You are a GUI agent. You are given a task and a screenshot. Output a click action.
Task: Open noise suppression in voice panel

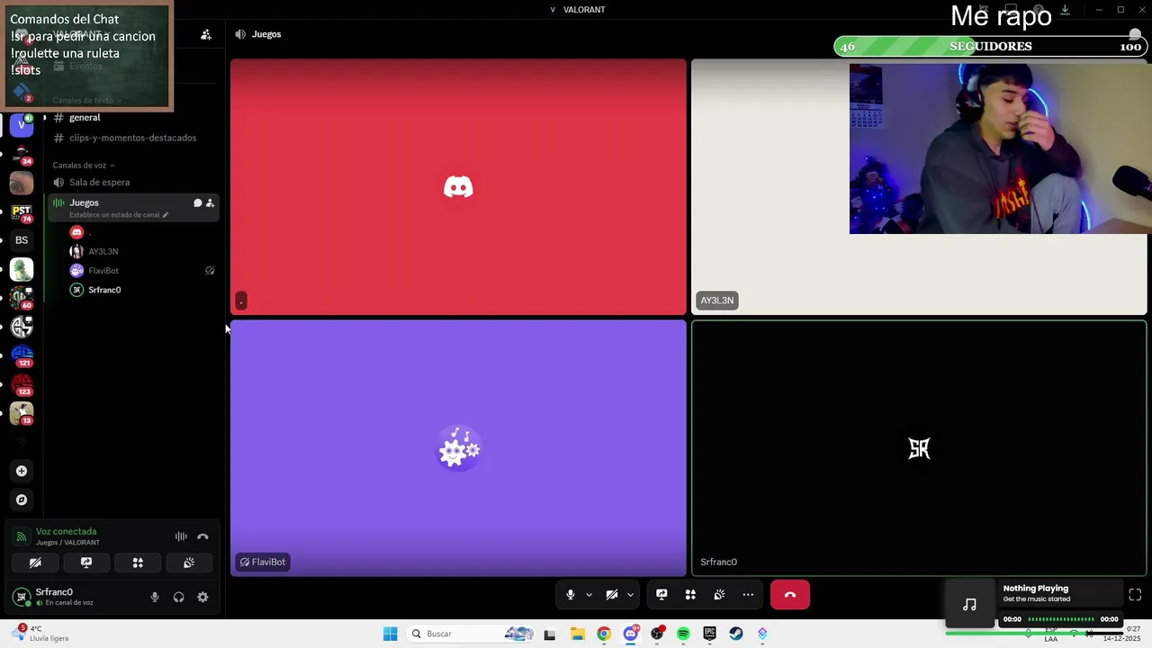181,536
